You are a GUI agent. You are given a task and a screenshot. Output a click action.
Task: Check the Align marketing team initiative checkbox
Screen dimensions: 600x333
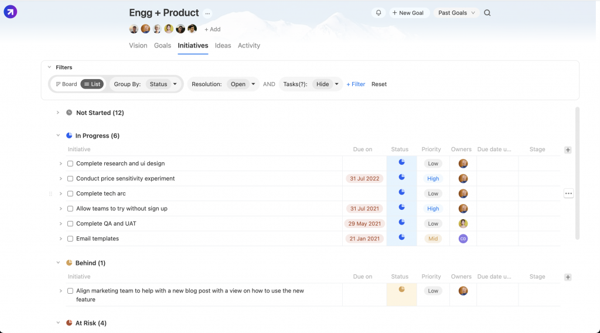pos(70,291)
